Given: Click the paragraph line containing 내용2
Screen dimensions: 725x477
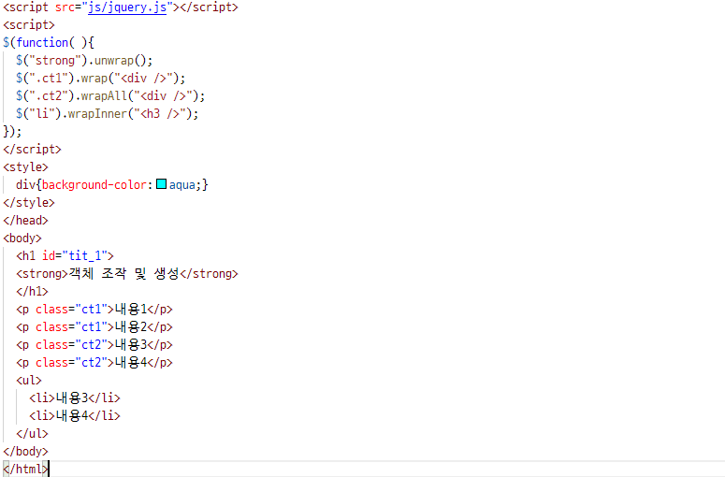Looking at the screenshot, I should point(94,326).
